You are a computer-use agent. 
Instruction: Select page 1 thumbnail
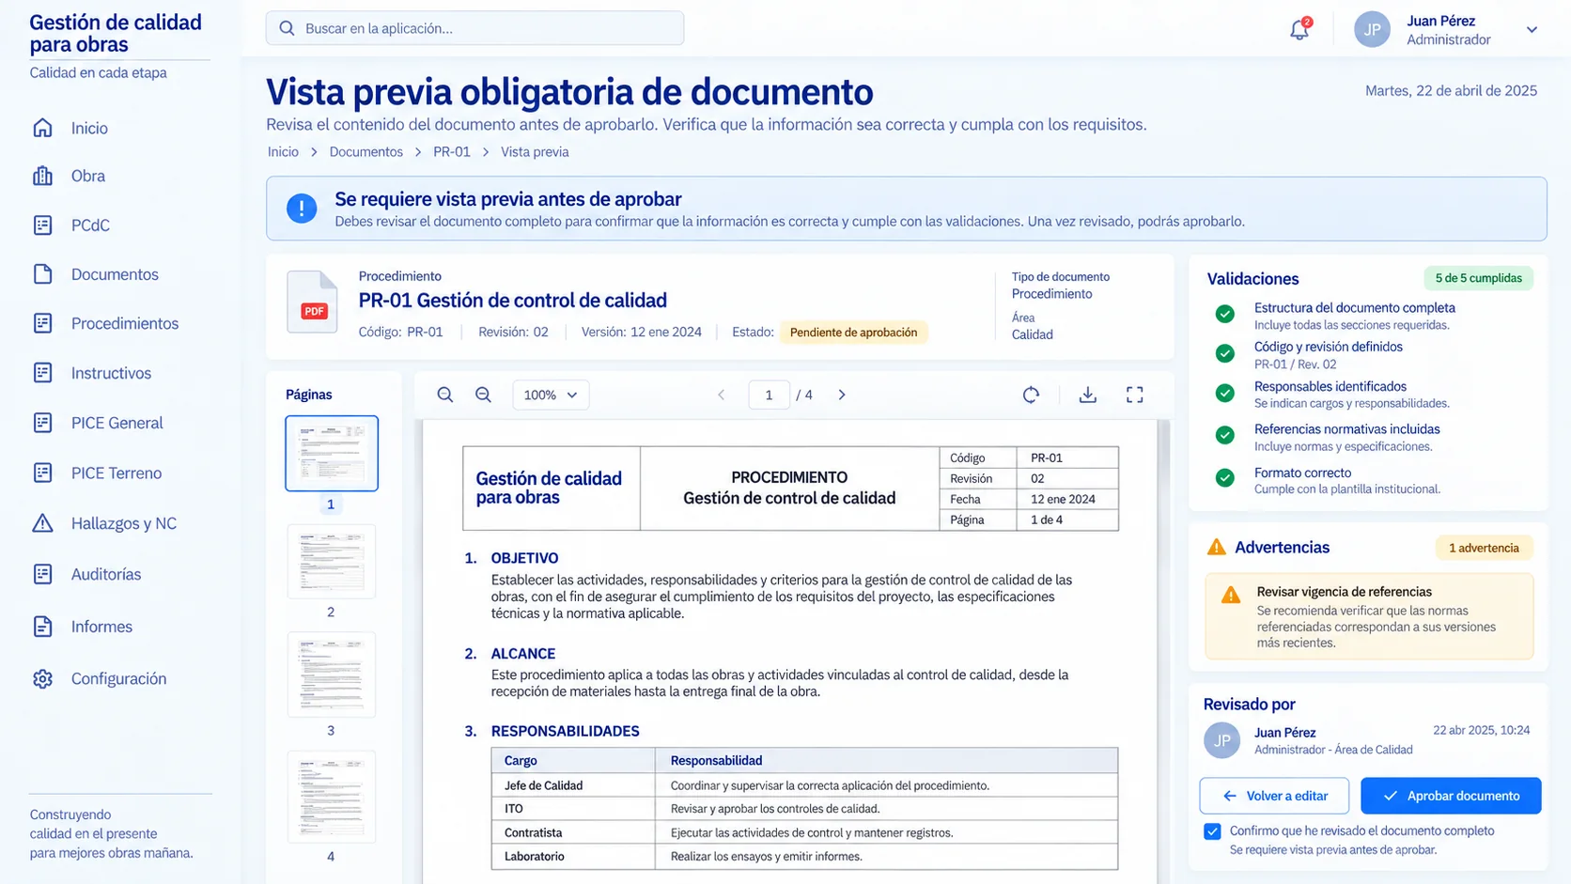coord(332,454)
